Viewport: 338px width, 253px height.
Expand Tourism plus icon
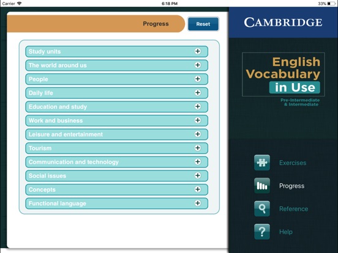198,148
